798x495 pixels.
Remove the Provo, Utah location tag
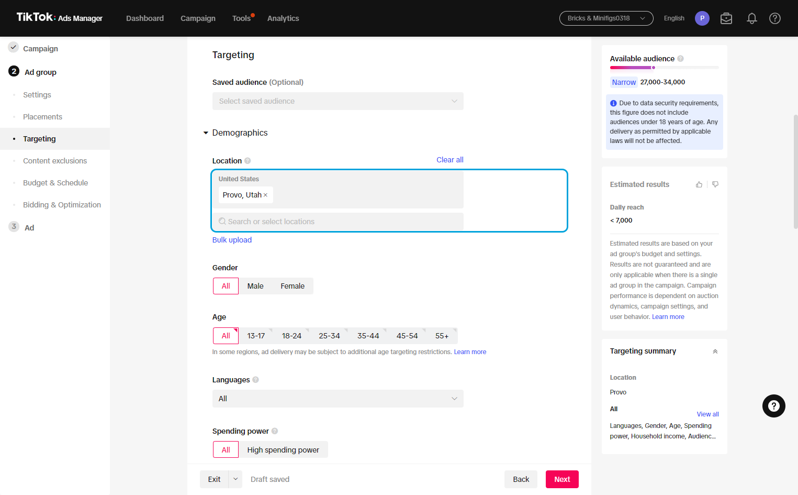click(x=265, y=195)
